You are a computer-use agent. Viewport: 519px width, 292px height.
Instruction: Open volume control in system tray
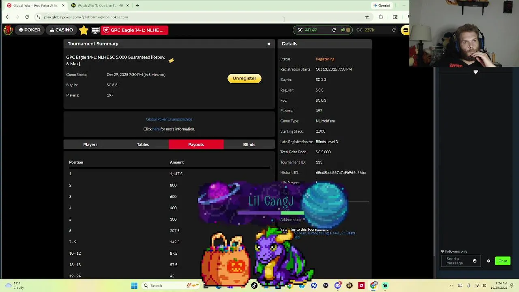(484, 286)
